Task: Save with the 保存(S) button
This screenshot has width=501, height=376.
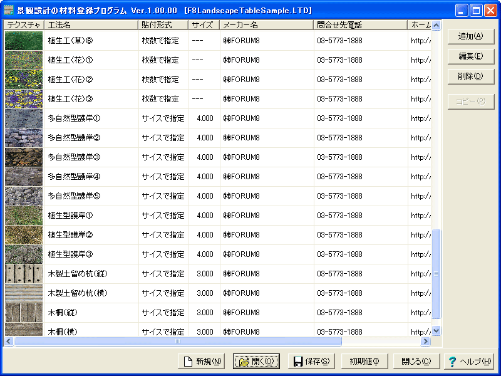Action: coord(311,362)
